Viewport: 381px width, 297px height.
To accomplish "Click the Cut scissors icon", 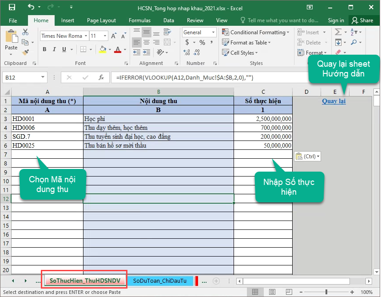I will [x=25, y=32].
